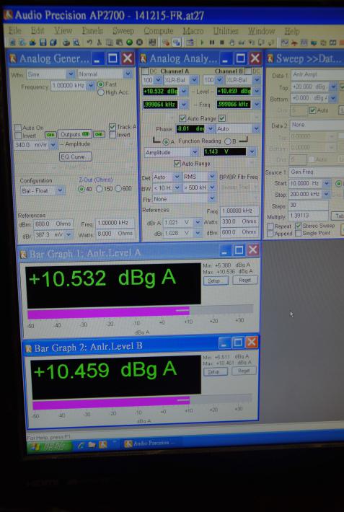This screenshot has height=512, width=344.
Task: Click the EQ Curve button
Action: [x=76, y=156]
